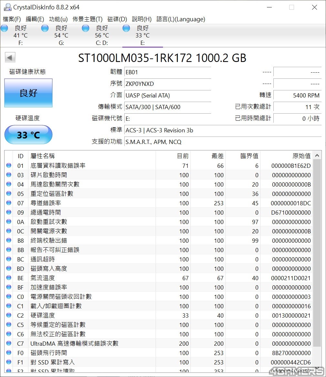The image size is (326, 377).
Task: Click the 目前 column header
Action: click(x=173, y=156)
